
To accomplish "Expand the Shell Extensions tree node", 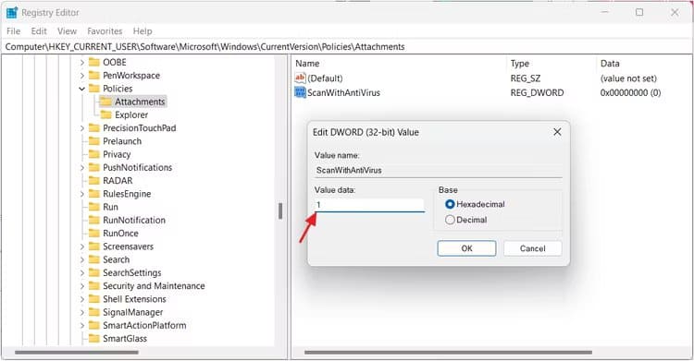I will [x=81, y=299].
